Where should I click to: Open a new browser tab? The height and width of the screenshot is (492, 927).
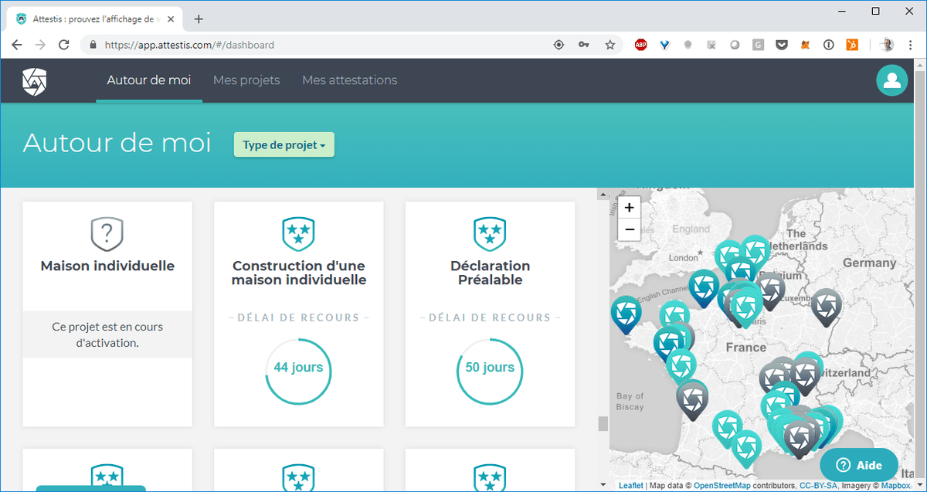[199, 19]
